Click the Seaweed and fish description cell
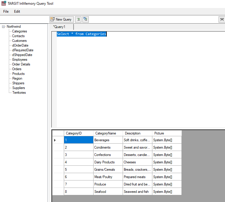Image resolution: width=225 pixels, height=202 pixels. point(137,192)
